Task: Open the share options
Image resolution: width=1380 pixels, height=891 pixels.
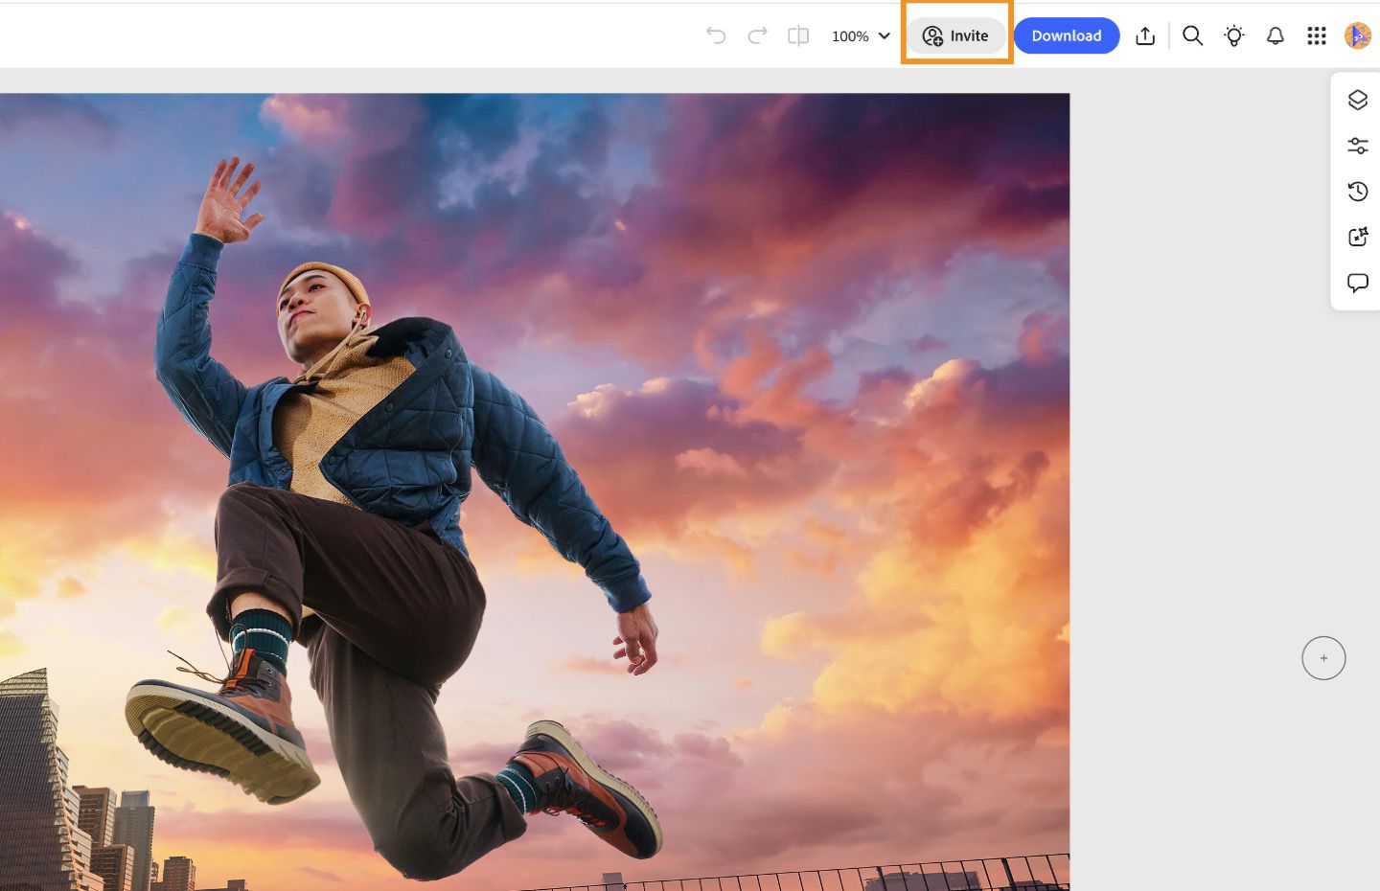Action: [1144, 34]
